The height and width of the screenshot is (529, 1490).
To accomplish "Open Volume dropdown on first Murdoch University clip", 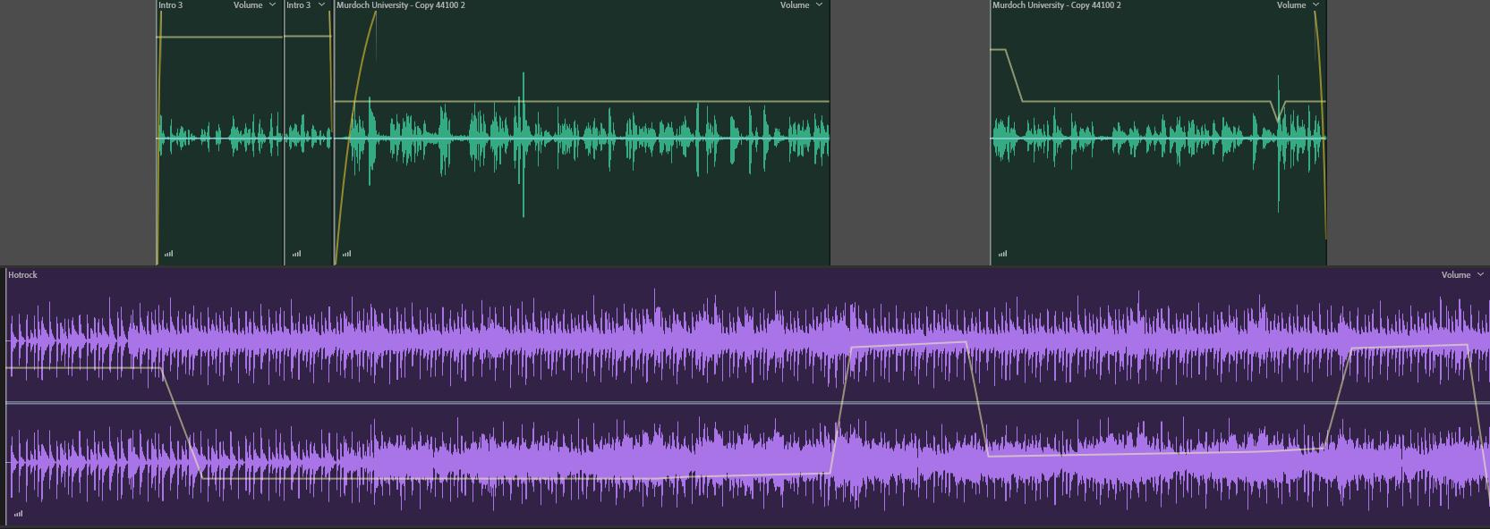I will [801, 5].
